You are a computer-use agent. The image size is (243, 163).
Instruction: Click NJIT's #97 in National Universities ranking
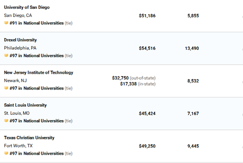click(36, 88)
